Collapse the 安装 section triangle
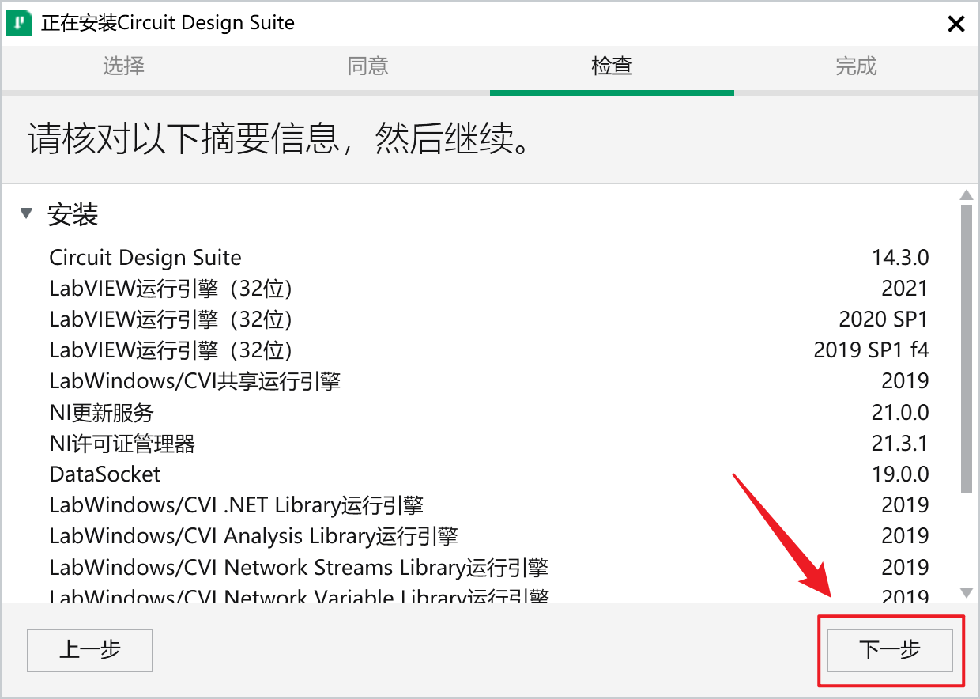980x699 pixels. [x=27, y=213]
